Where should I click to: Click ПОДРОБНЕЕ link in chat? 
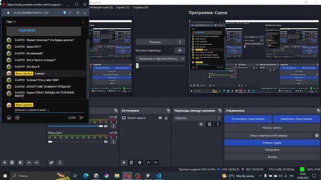tap(27, 30)
